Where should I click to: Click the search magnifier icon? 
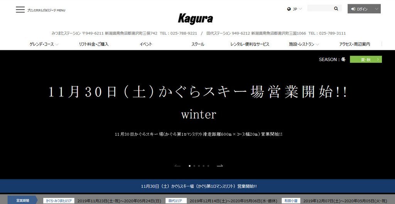coord(336,8)
